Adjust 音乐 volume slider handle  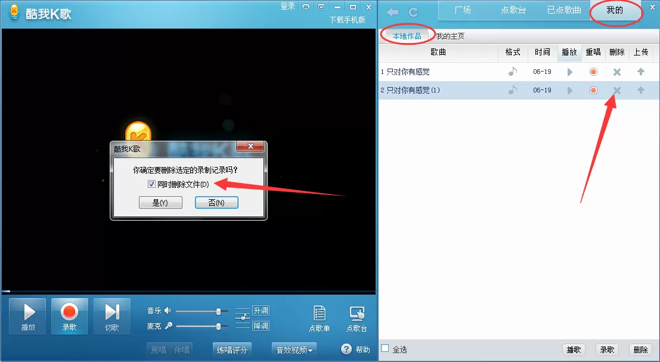click(218, 311)
